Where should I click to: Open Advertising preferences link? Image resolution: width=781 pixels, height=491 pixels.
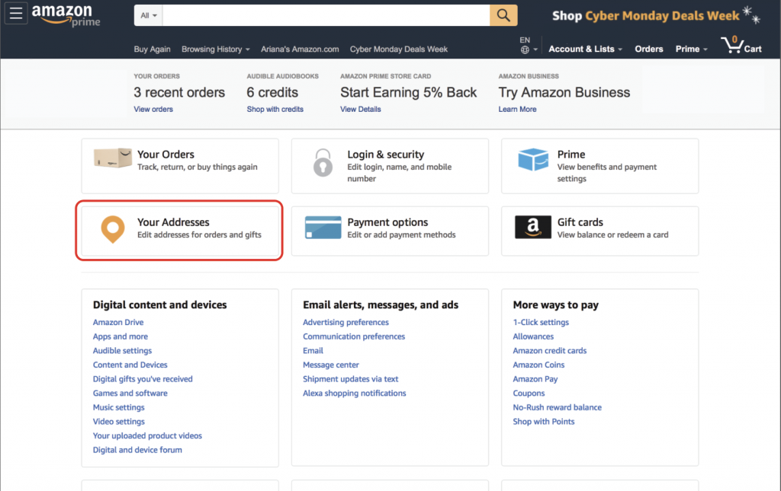tap(346, 322)
